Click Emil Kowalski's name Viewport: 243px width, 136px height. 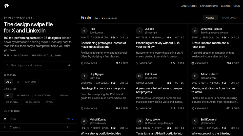(208, 119)
